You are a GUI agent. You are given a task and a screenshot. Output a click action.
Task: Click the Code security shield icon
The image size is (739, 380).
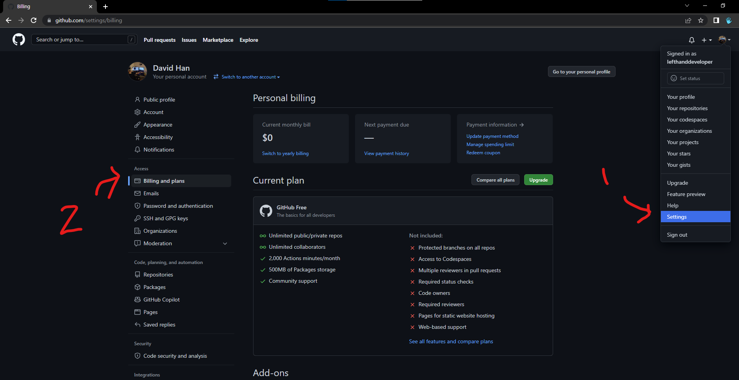[x=137, y=356]
